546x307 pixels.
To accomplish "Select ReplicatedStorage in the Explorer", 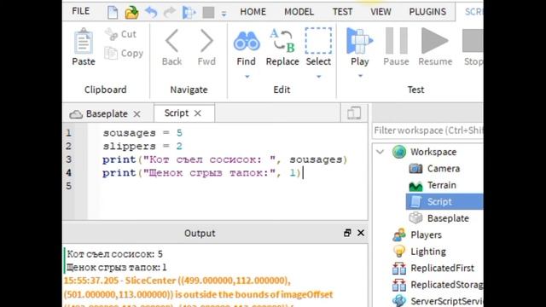I will [x=447, y=285].
